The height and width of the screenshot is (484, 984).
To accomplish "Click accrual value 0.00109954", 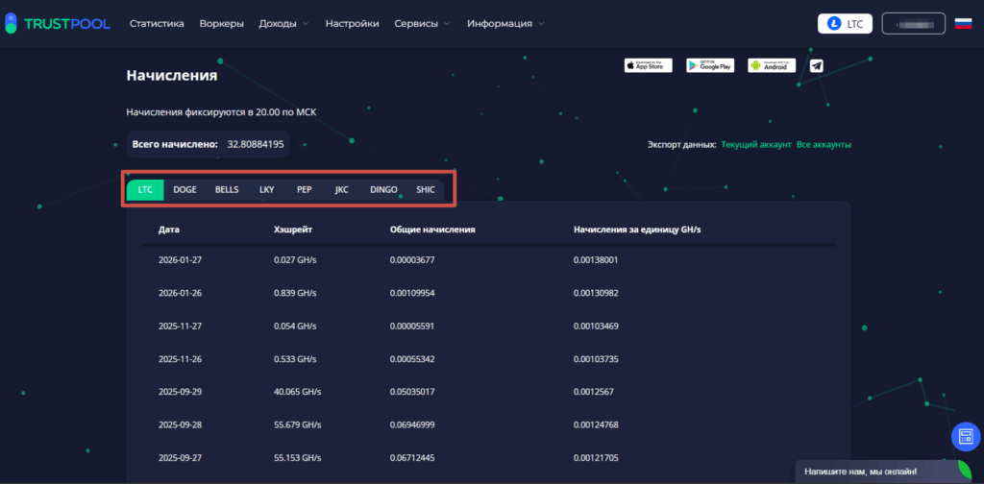I will pos(412,293).
